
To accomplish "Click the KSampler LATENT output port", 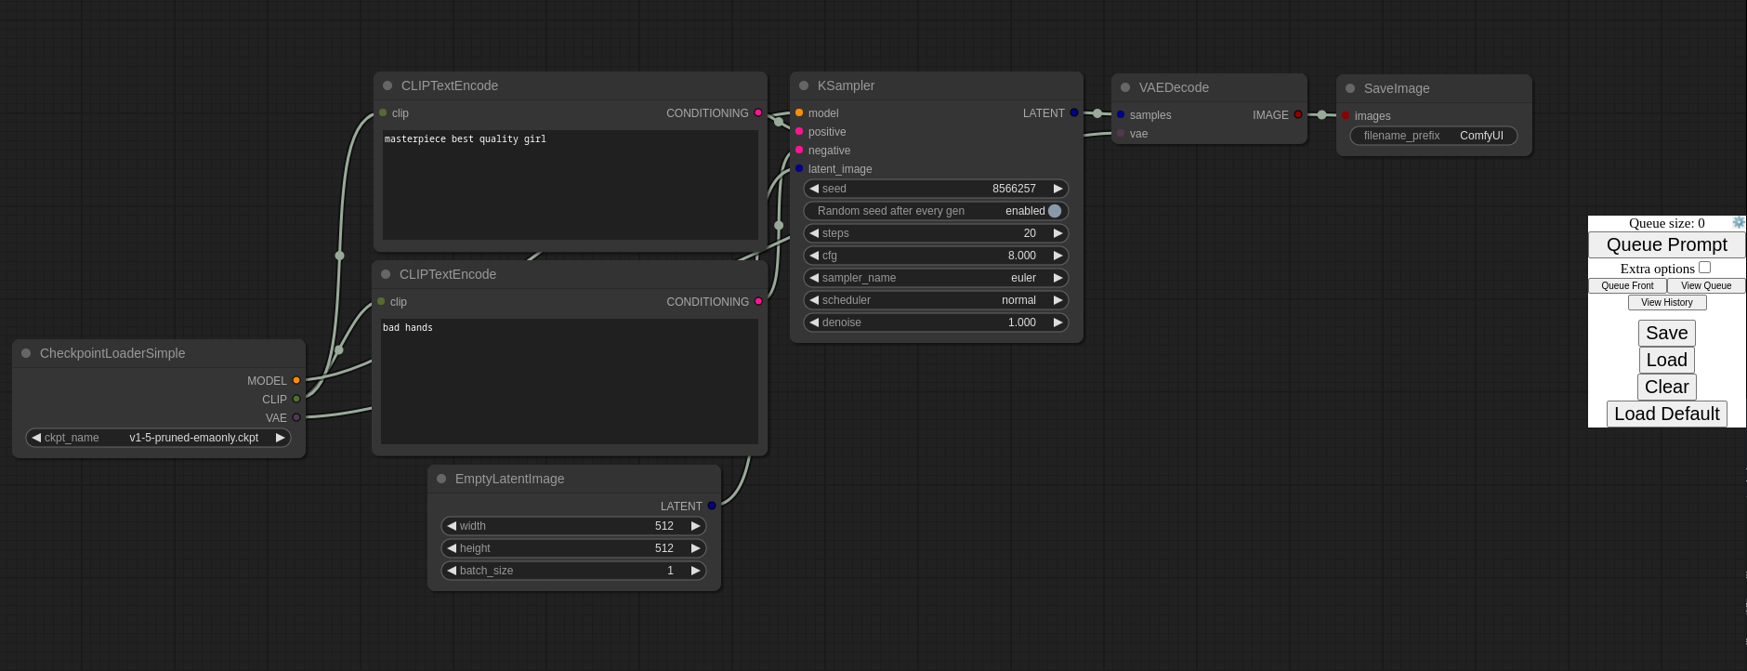I will (1074, 113).
